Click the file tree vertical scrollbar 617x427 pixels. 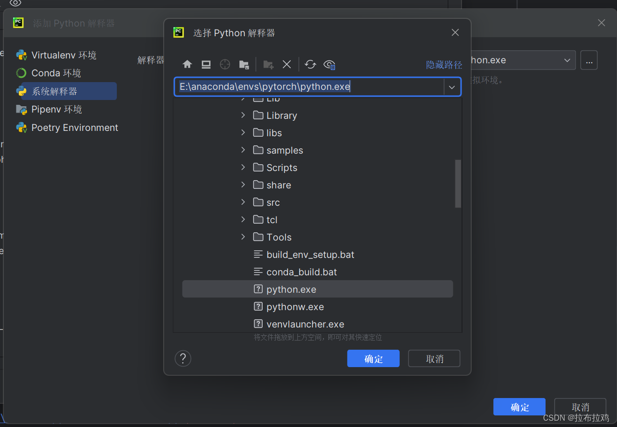[458, 184]
